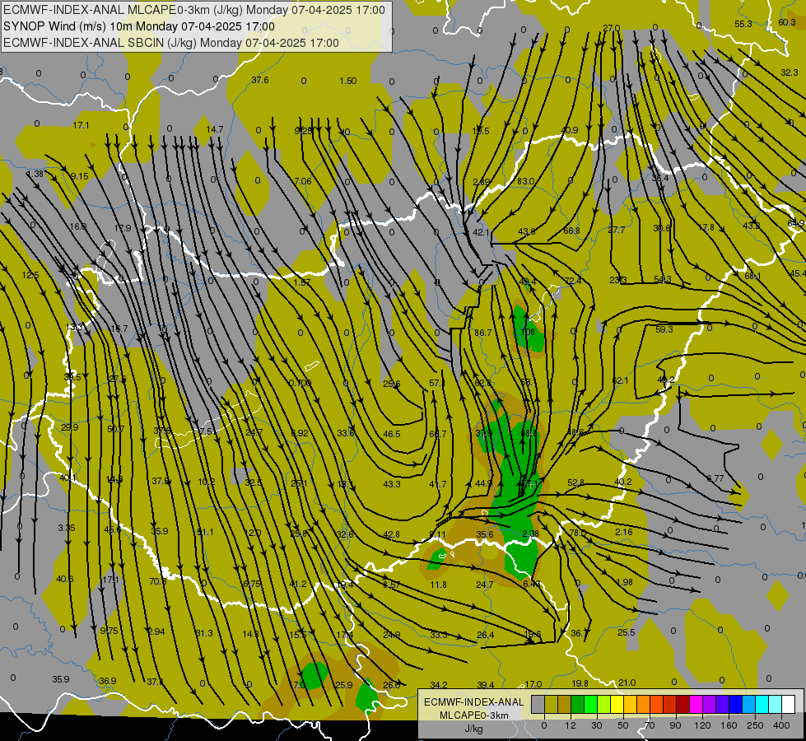Click the '25.6' map value
This screenshot has width=806, height=741.
pos(392,384)
